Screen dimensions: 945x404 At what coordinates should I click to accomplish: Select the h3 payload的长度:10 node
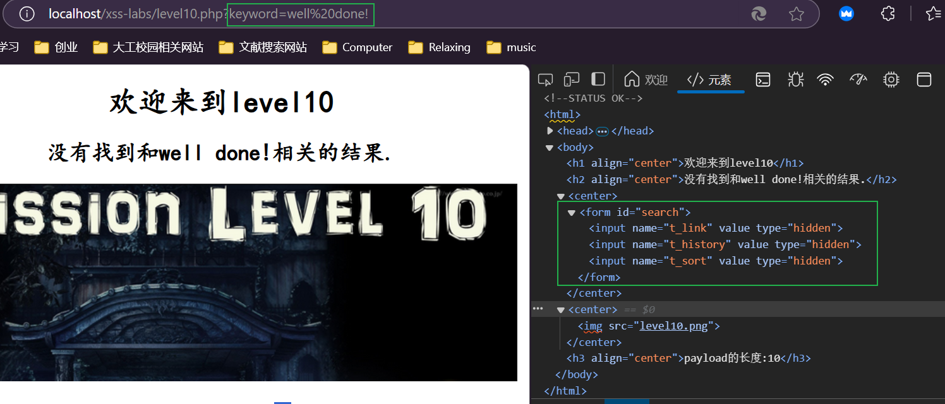(x=689, y=358)
